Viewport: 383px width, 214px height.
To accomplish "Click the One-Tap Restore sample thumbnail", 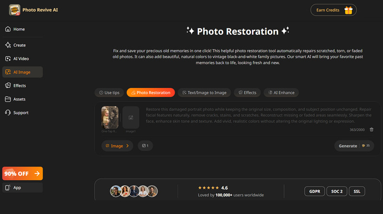I will tap(110, 117).
